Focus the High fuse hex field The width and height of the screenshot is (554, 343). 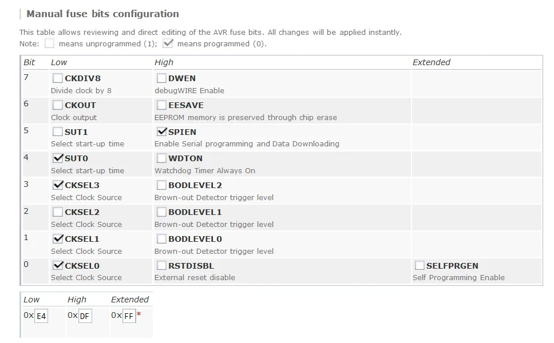[85, 316]
